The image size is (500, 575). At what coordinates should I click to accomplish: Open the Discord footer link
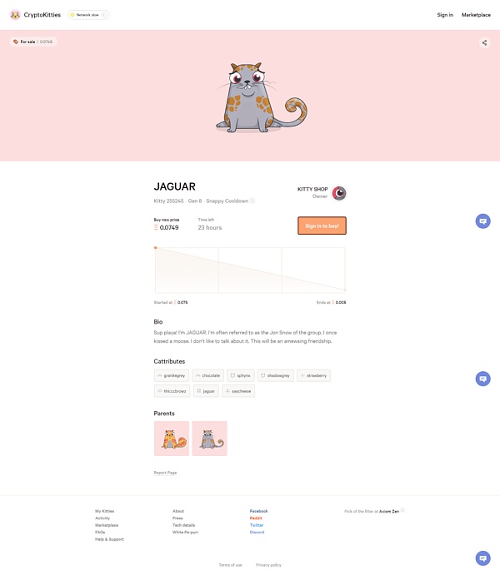(257, 532)
